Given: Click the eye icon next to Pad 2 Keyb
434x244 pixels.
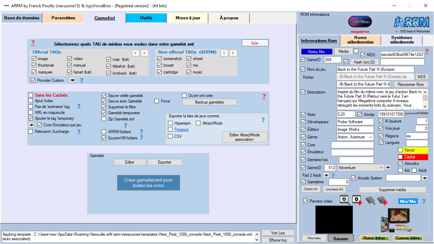Looking at the screenshot, I should pos(326,175).
